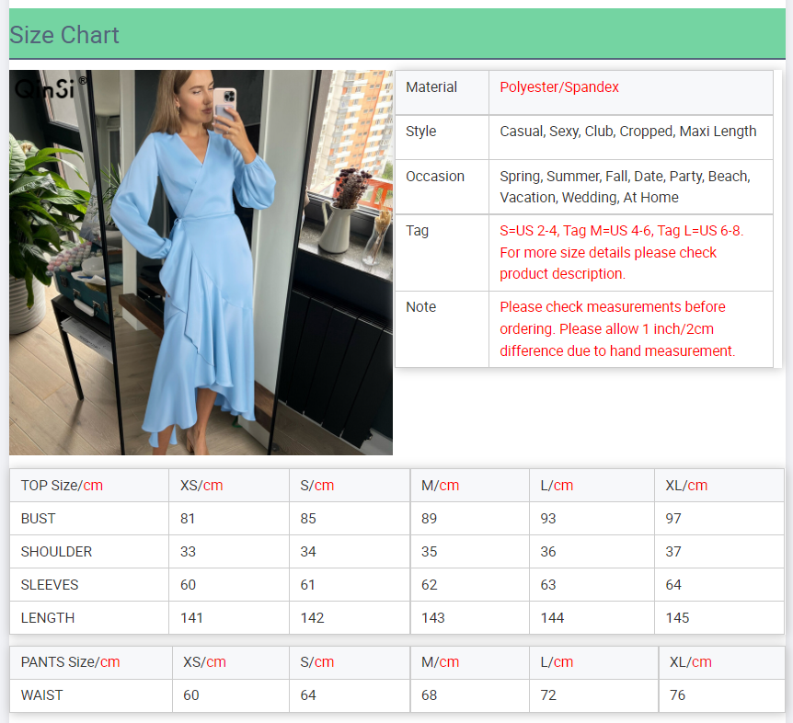This screenshot has height=723, width=793.
Task: Click the Material row label
Action: pyautogui.click(x=431, y=87)
